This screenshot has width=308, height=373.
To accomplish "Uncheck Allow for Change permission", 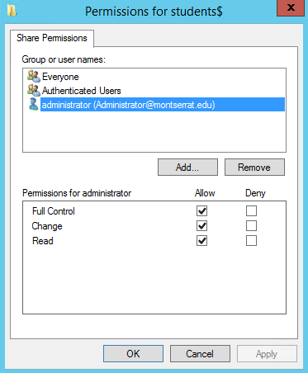I will 201,226.
